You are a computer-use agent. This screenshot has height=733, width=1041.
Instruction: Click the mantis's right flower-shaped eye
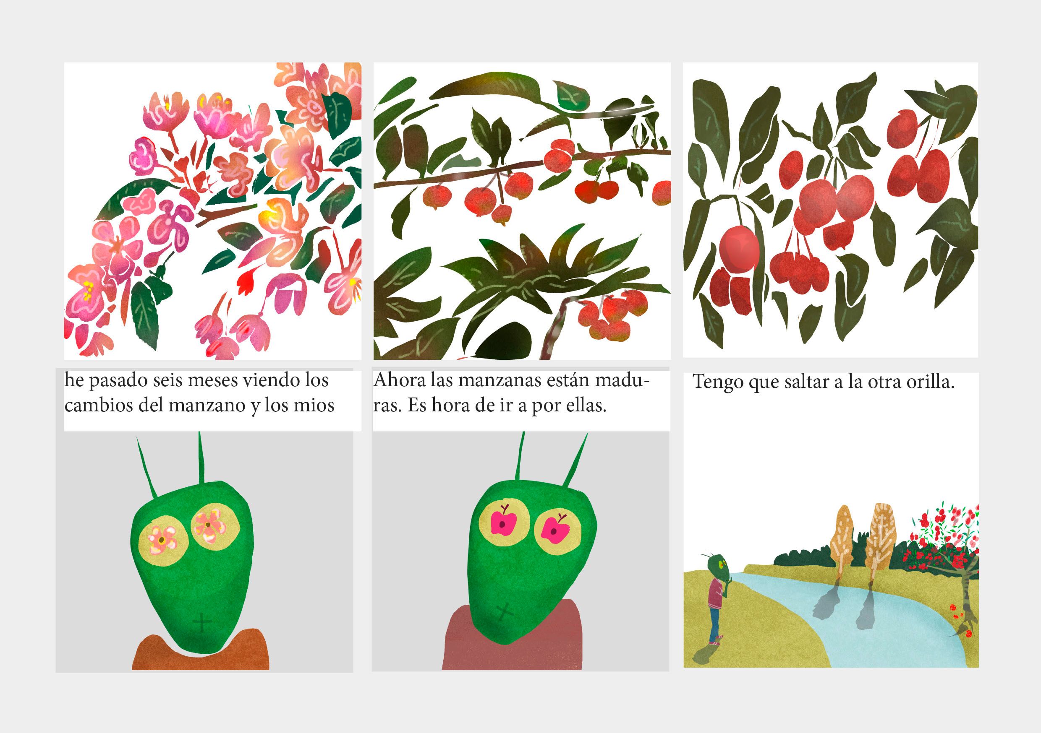point(215,526)
